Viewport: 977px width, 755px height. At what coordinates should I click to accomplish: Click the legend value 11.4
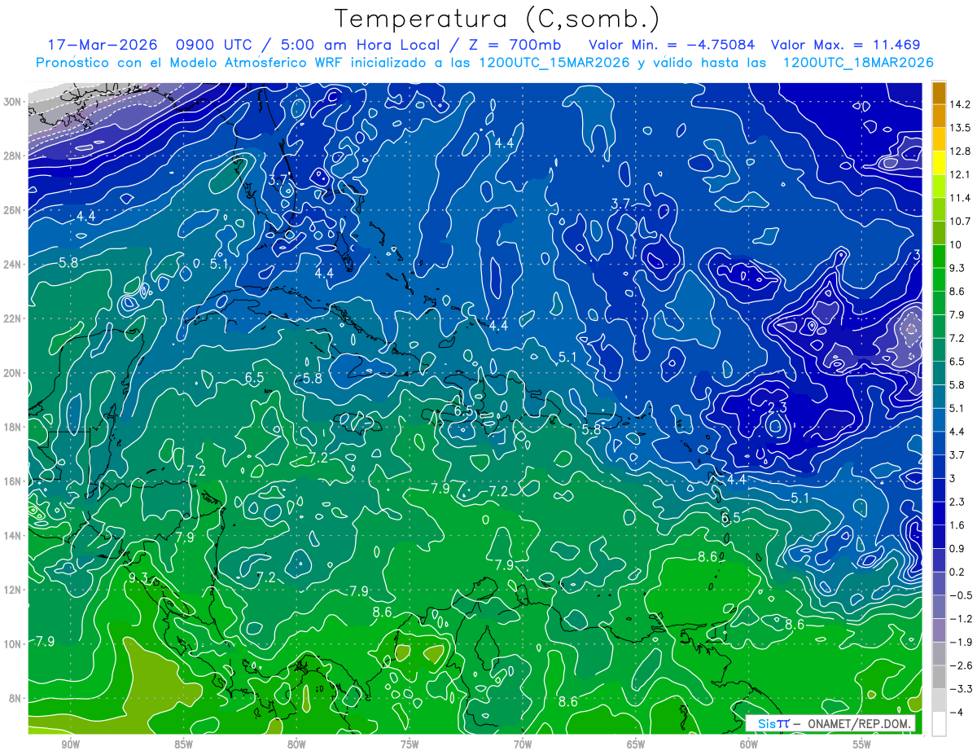pos(961,198)
